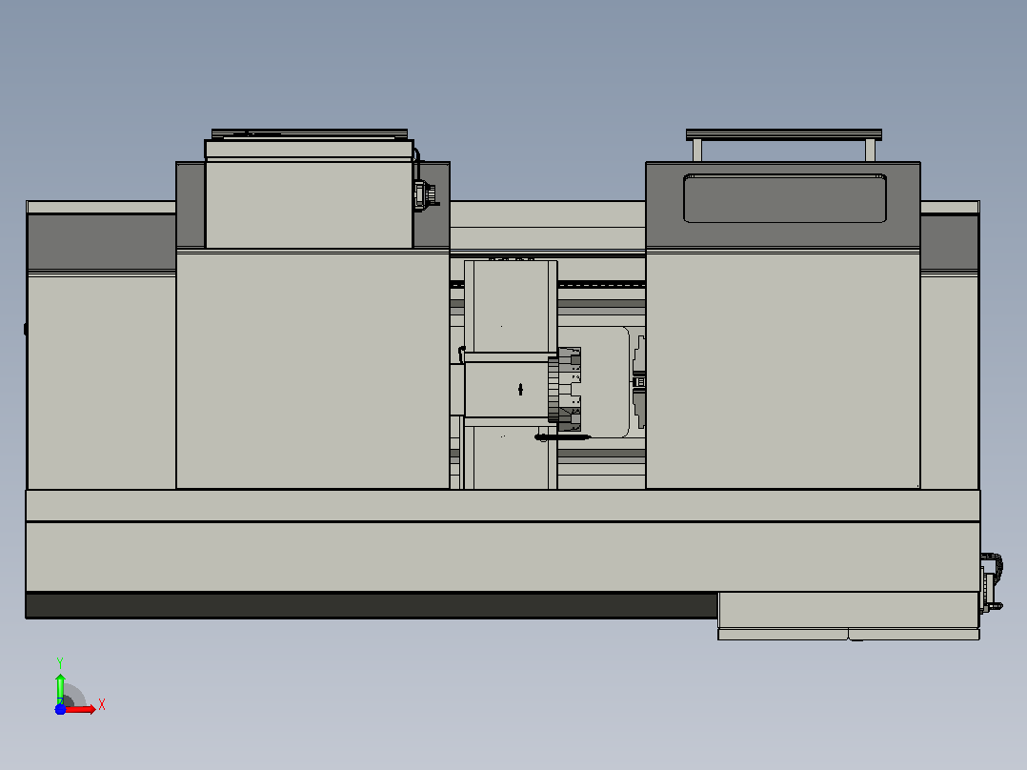Select the dark rounded window on right door

[x=785, y=198]
